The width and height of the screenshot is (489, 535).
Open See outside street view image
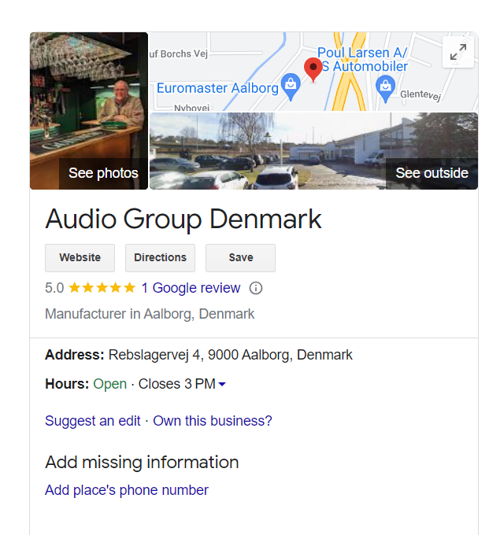click(314, 151)
